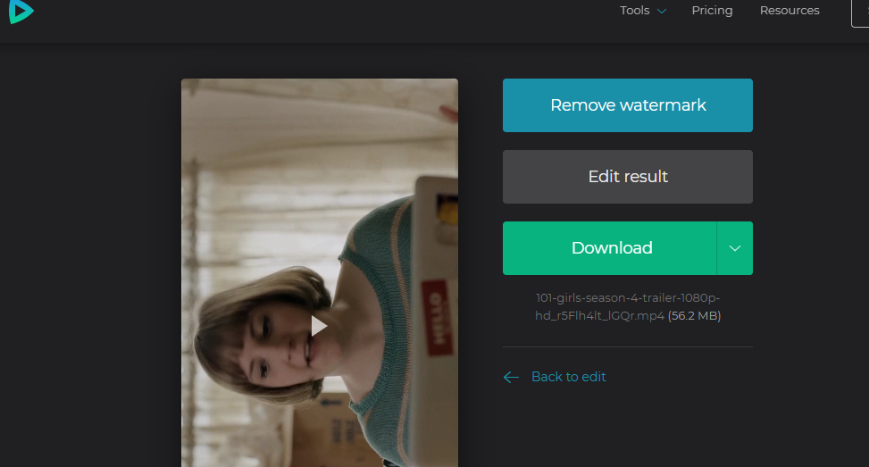Open the Resources menu item
The height and width of the screenshot is (467, 869).
click(x=790, y=11)
